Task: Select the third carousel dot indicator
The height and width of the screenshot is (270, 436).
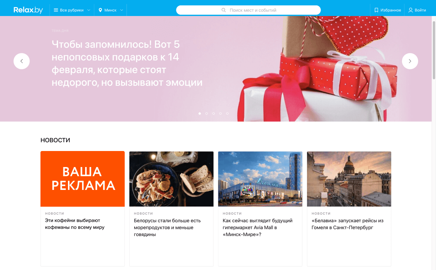Action: (213, 113)
